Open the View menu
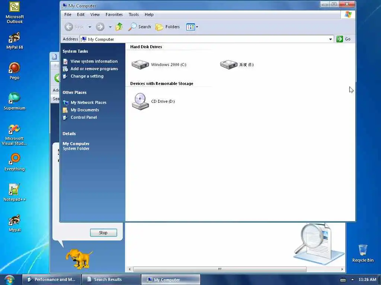This screenshot has height=285, width=381. pos(95,14)
